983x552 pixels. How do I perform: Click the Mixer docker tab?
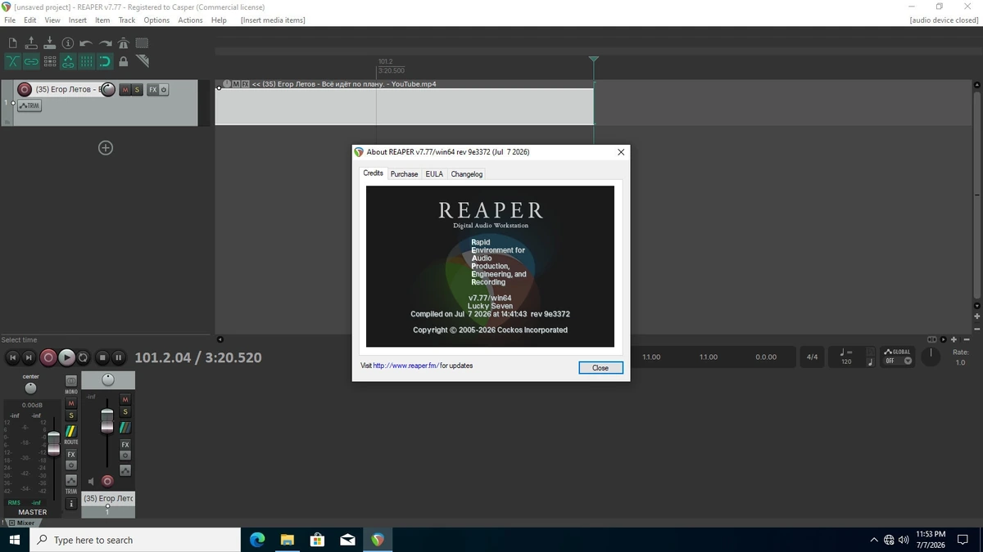point(22,523)
